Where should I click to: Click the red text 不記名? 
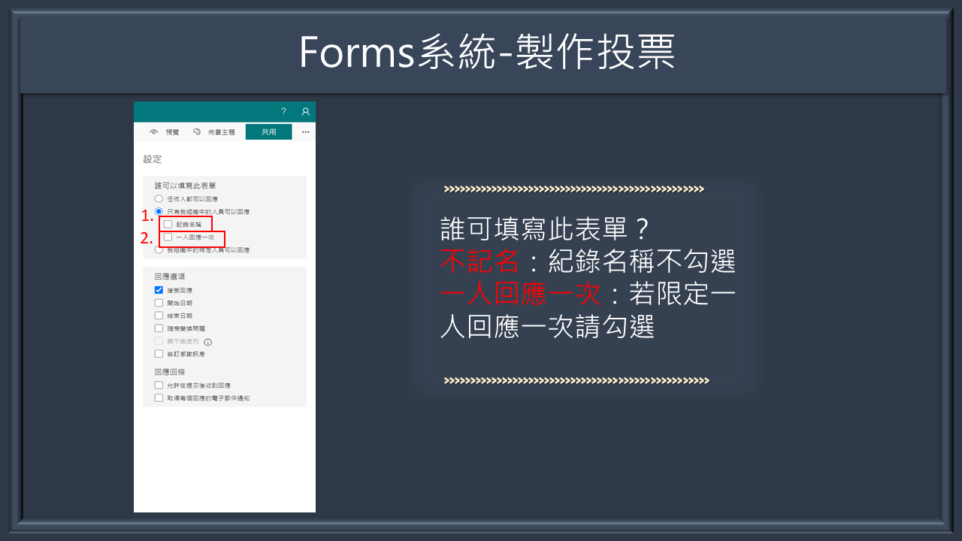pos(479,261)
